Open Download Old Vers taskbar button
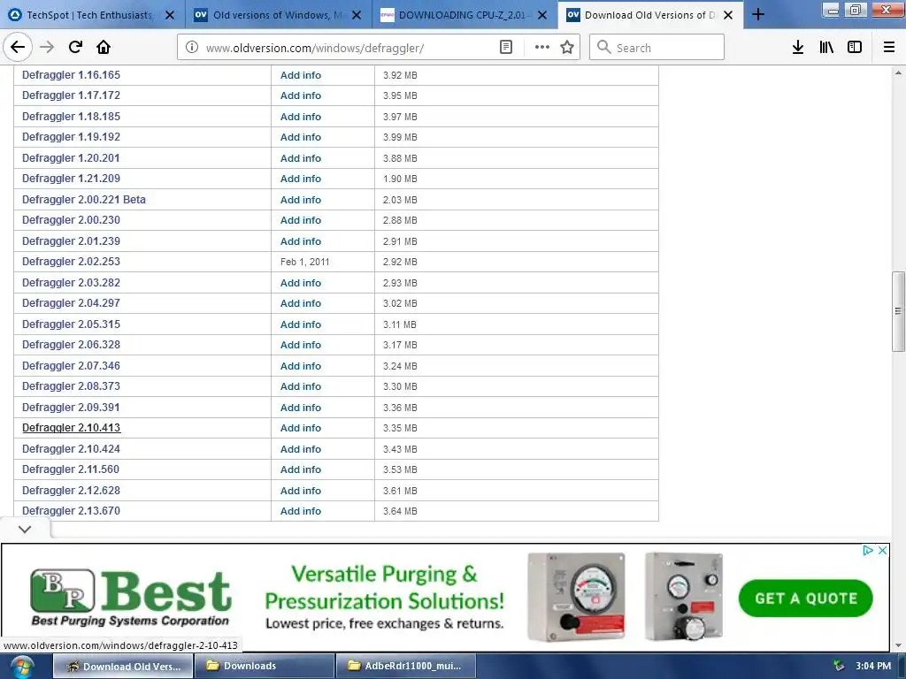Viewport: 906px width, 679px height. pos(123,667)
